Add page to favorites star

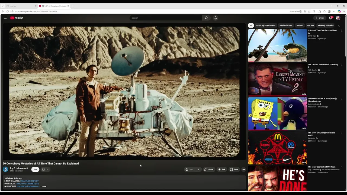click(309, 11)
